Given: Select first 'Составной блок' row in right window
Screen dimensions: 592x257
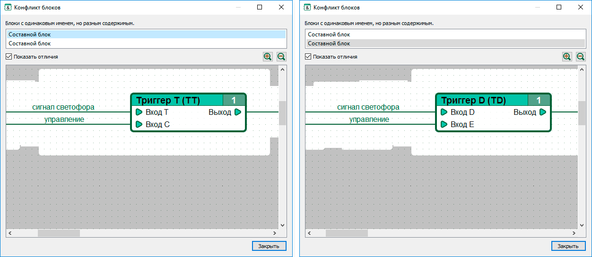Looking at the screenshot, I should 445,34.
